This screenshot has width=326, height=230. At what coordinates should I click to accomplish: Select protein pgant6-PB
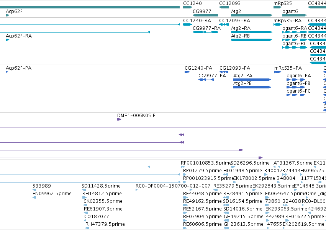tap(298, 83)
